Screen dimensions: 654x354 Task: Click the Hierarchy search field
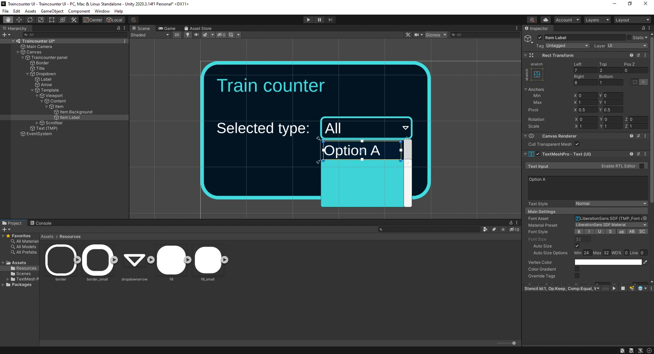click(75, 35)
